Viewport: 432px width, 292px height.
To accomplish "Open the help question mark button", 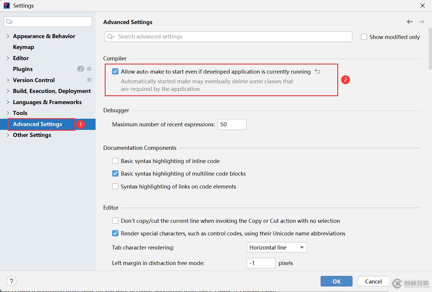I will click(x=11, y=281).
